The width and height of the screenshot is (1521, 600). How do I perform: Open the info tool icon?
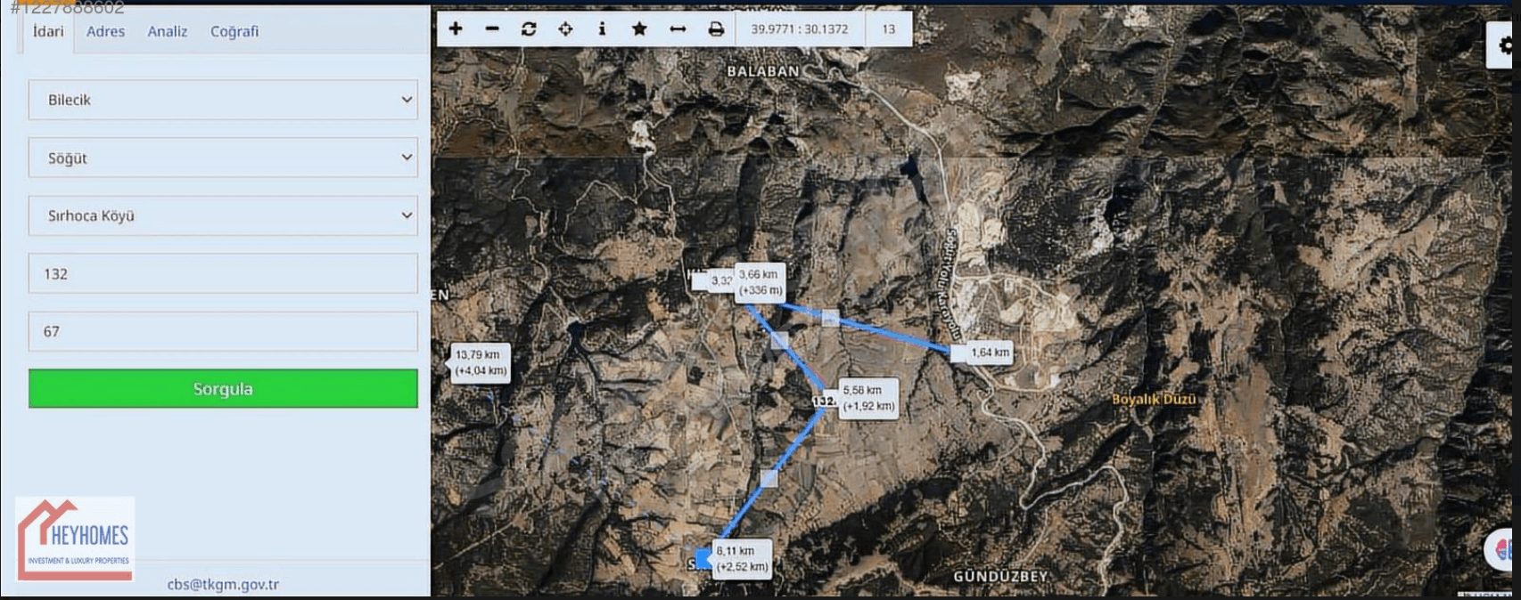[602, 29]
